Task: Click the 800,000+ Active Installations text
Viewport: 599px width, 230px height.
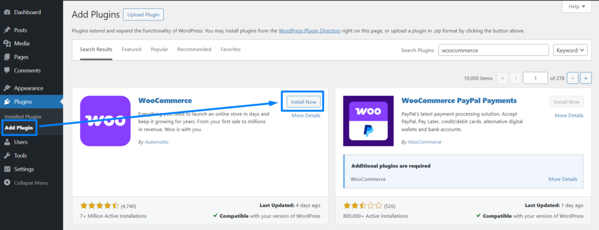Action: pyautogui.click(x=376, y=216)
